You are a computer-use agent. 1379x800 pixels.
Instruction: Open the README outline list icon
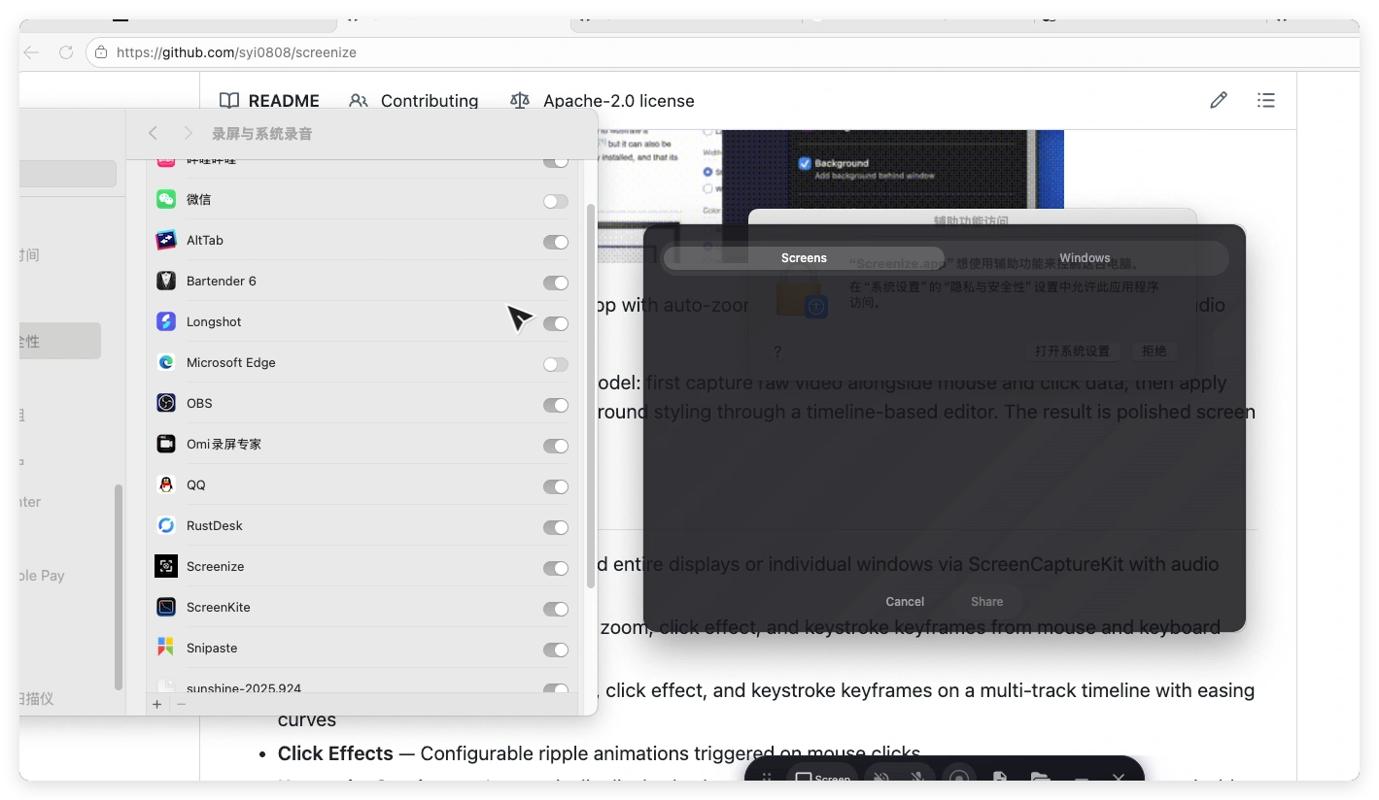1265,100
